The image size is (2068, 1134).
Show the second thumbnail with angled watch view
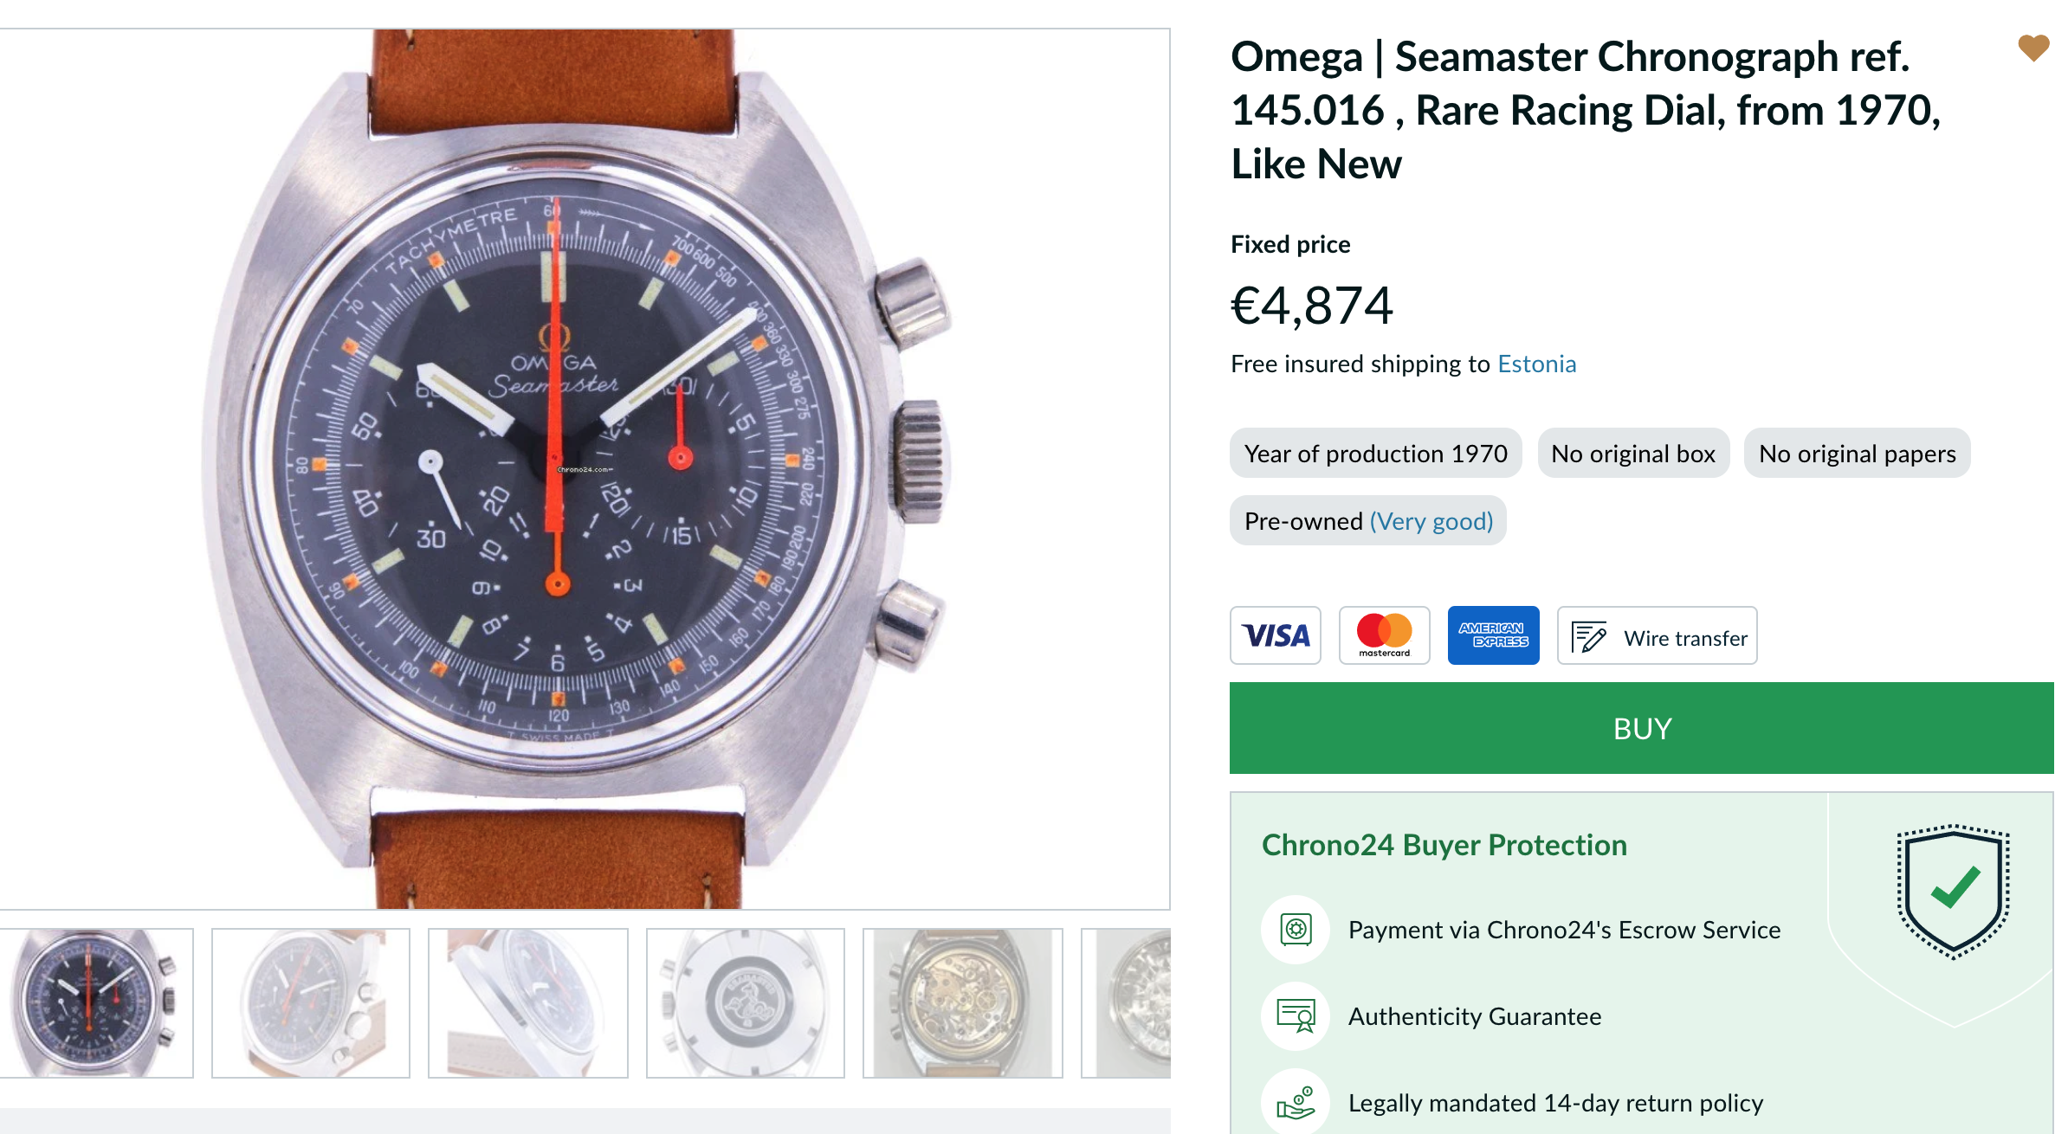coord(310,1002)
